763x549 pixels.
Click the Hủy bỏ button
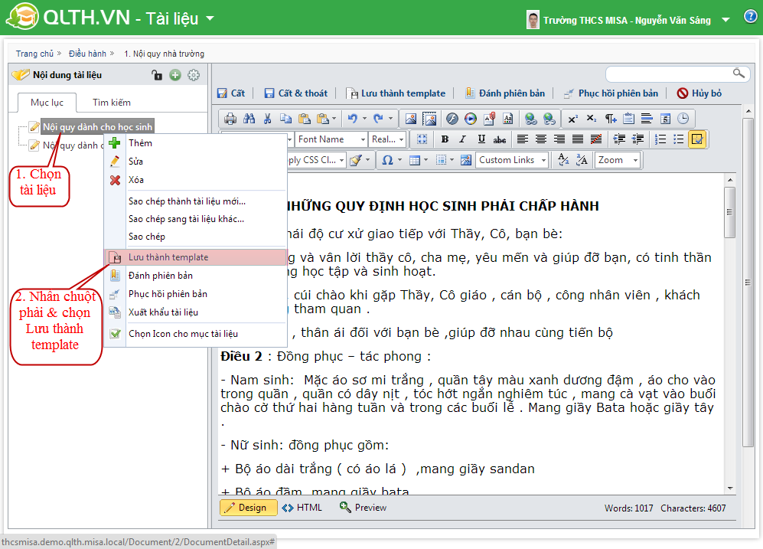click(x=699, y=93)
